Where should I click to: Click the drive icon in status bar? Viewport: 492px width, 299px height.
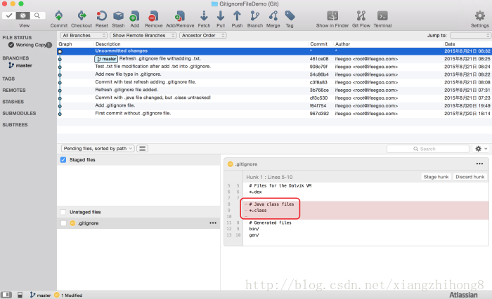[20, 295]
